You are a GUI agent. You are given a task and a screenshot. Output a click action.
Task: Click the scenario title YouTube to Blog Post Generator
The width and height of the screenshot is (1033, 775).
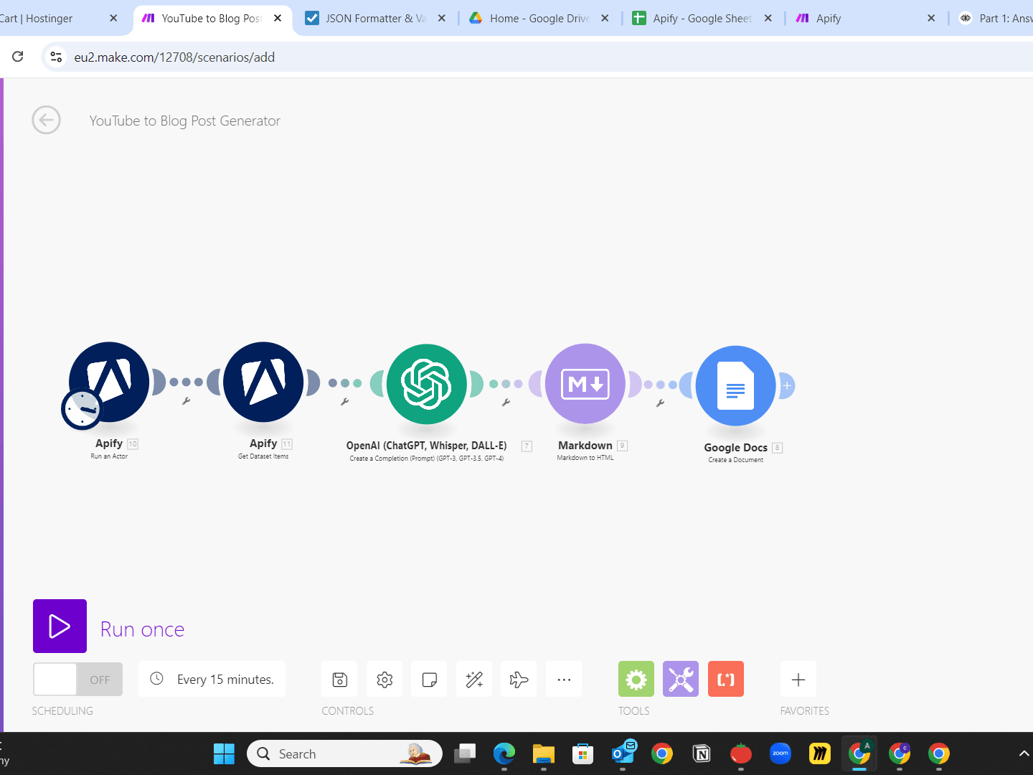(184, 121)
